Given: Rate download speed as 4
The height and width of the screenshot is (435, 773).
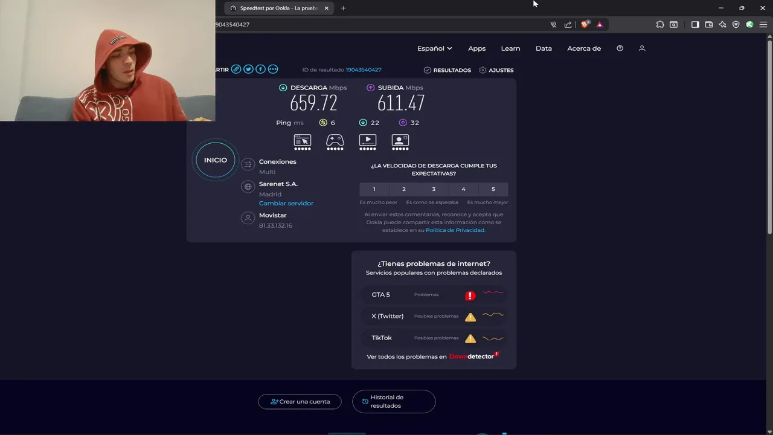Looking at the screenshot, I should (463, 189).
